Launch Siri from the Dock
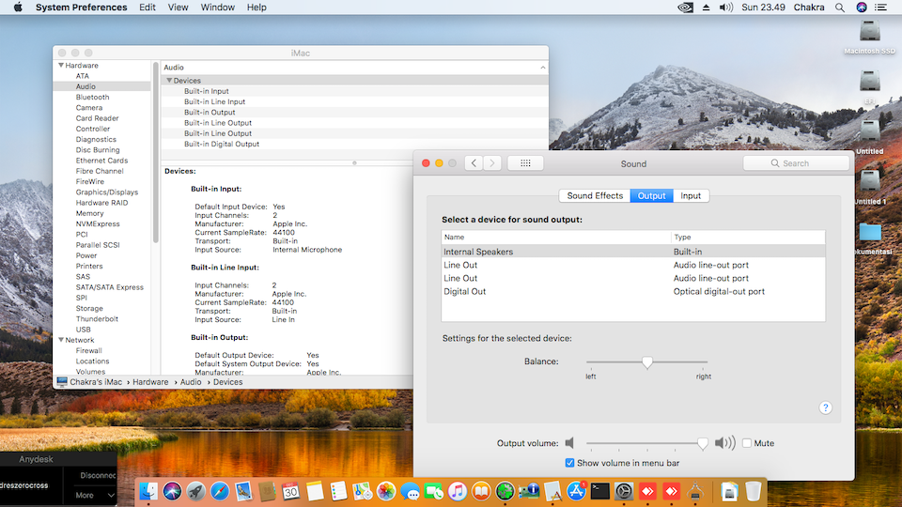 click(172, 491)
